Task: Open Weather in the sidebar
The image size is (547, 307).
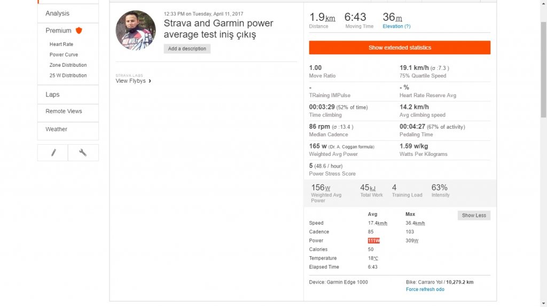Action: pyautogui.click(x=57, y=129)
